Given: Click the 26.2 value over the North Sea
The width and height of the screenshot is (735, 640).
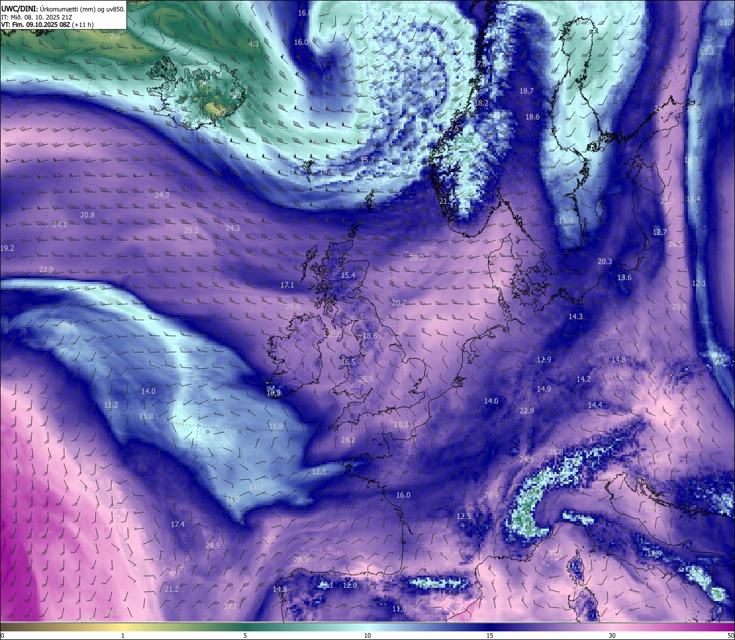Looking at the screenshot, I should (x=416, y=258).
